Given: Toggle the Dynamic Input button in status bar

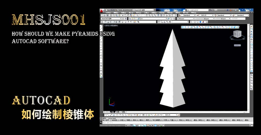Looking at the screenshot, I should [x=150, y=126].
